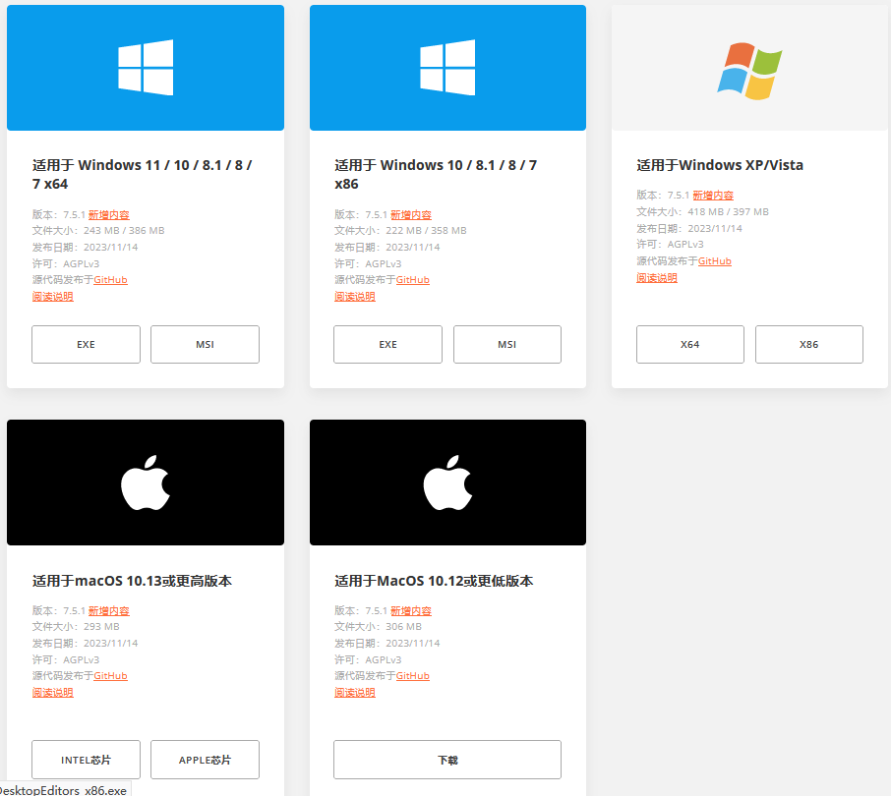This screenshot has width=891, height=796.
Task: Open 阅读说明 link on Windows 10 x86 card
Action: [355, 297]
